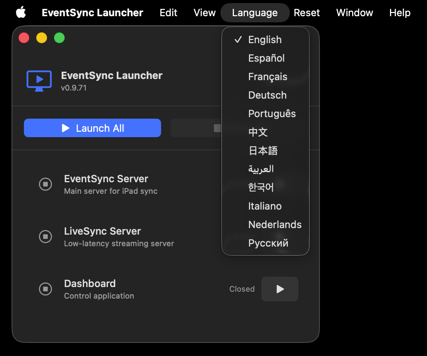Click 'Control application' description text
Screen dimensions: 427x356
pyautogui.click(x=99, y=296)
